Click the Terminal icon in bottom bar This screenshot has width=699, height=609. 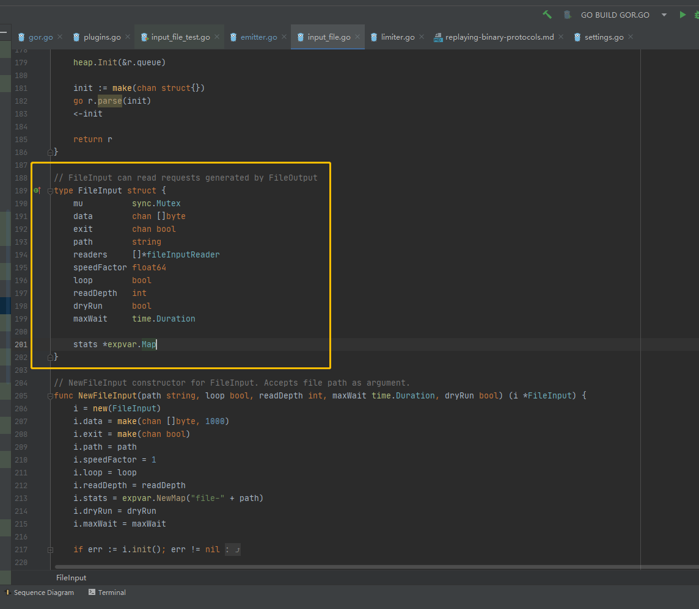(x=92, y=592)
